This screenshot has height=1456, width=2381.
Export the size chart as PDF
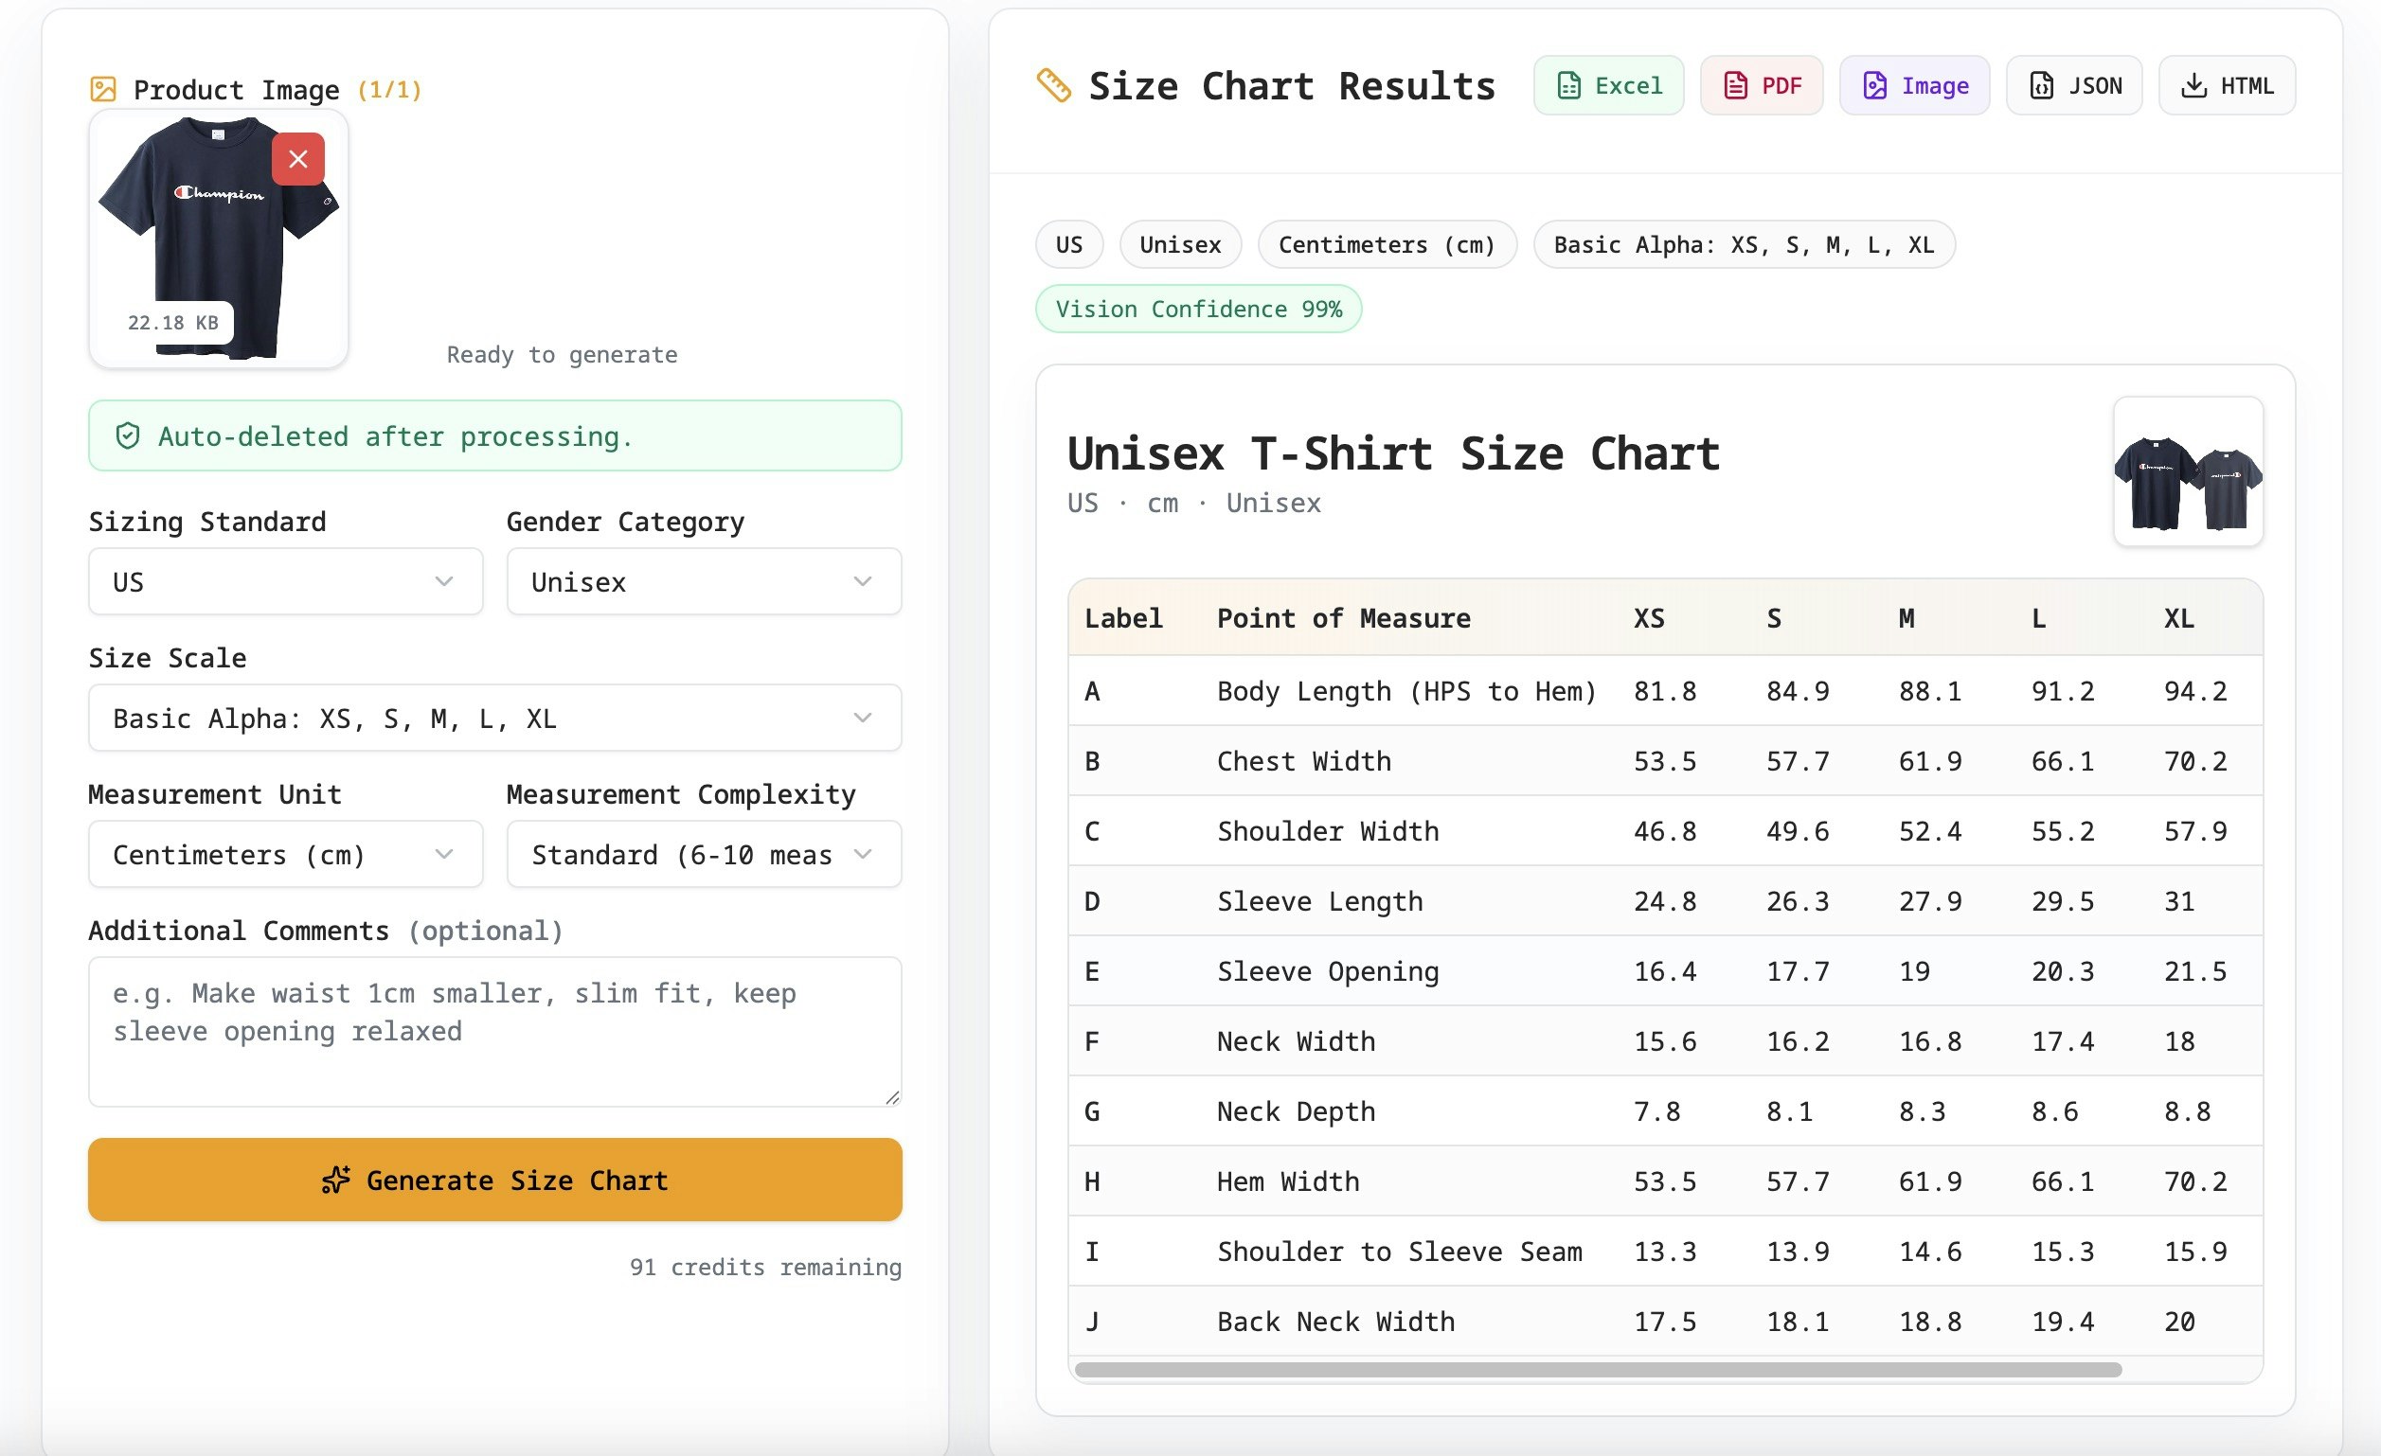point(1761,85)
